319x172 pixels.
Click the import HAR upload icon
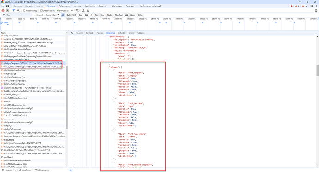click(83, 10)
